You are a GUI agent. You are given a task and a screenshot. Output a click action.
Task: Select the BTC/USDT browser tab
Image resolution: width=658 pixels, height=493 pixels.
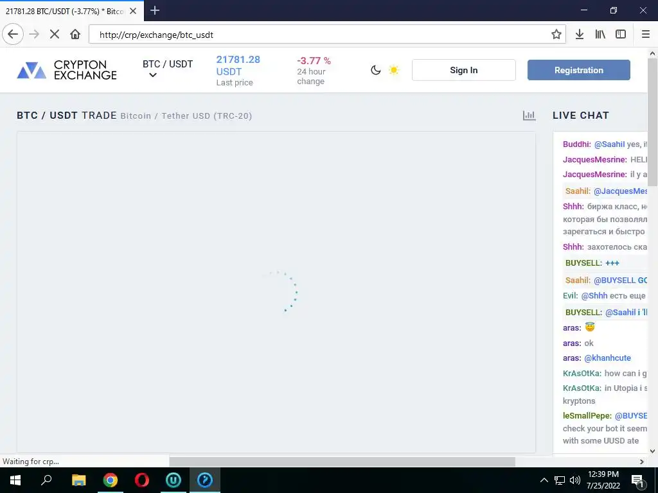[x=72, y=11]
